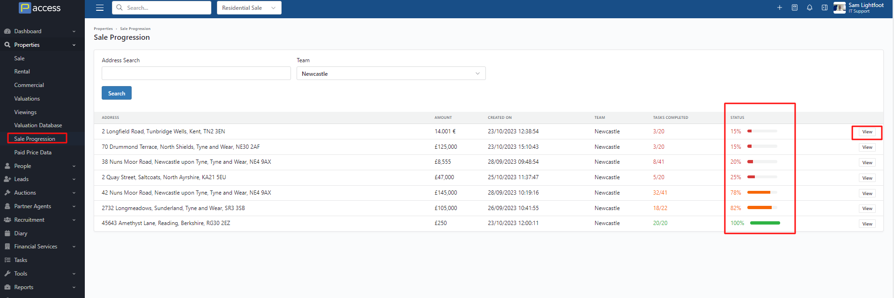Click tasks completed 32/41 value
Screen dimensions: 894x298
click(660, 193)
